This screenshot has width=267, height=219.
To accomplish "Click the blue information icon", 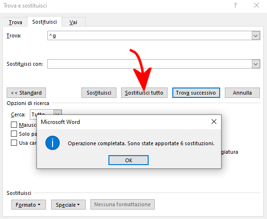I will pos(53,143).
